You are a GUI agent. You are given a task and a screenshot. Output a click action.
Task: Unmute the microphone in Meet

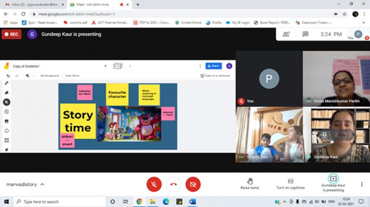[154, 184]
